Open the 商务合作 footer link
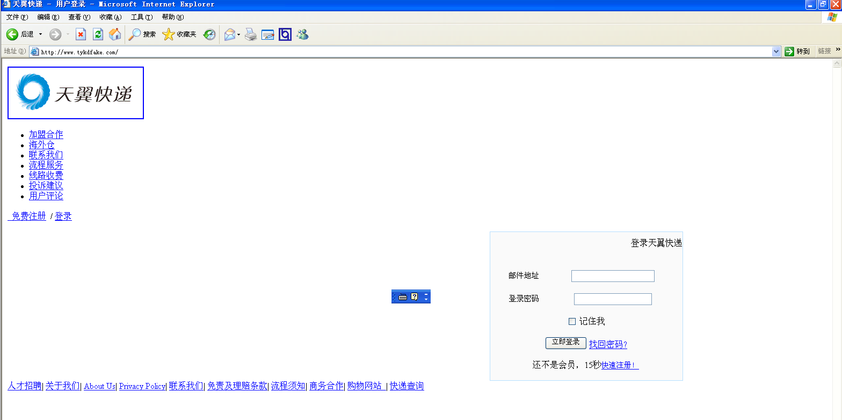This screenshot has height=420, width=842. [326, 386]
